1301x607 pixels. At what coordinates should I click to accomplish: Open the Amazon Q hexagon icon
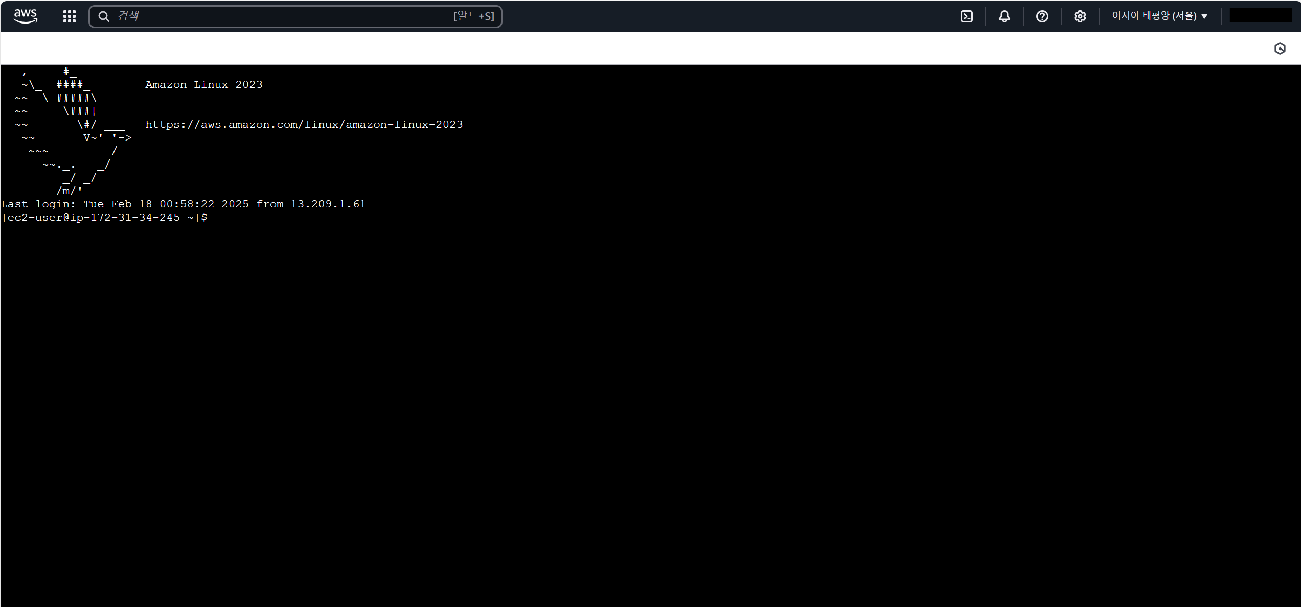(1280, 49)
